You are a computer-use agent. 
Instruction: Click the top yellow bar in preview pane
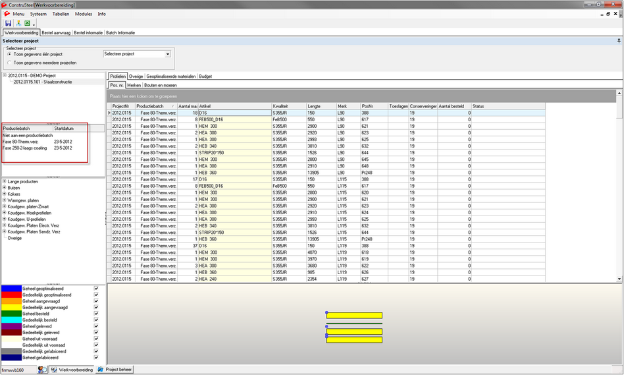tap(354, 316)
